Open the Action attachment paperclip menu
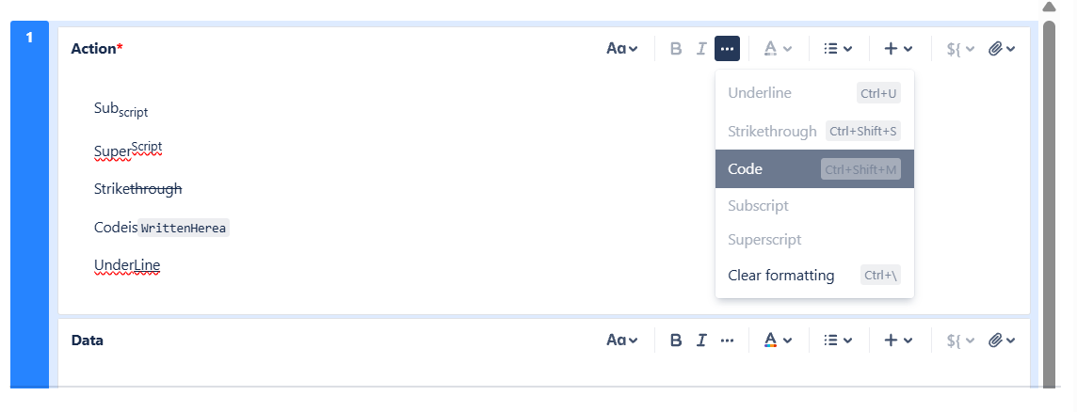The width and height of the screenshot is (1077, 412). 1001,49
